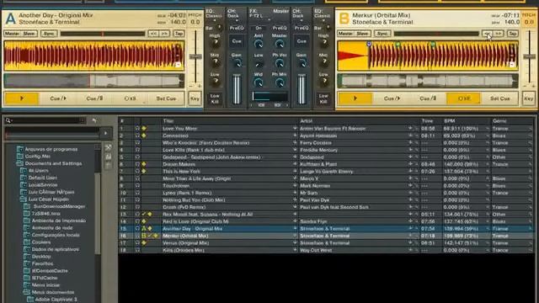Toggle Key lock on deck A
This screenshot has height=303, width=539.
[195, 98]
